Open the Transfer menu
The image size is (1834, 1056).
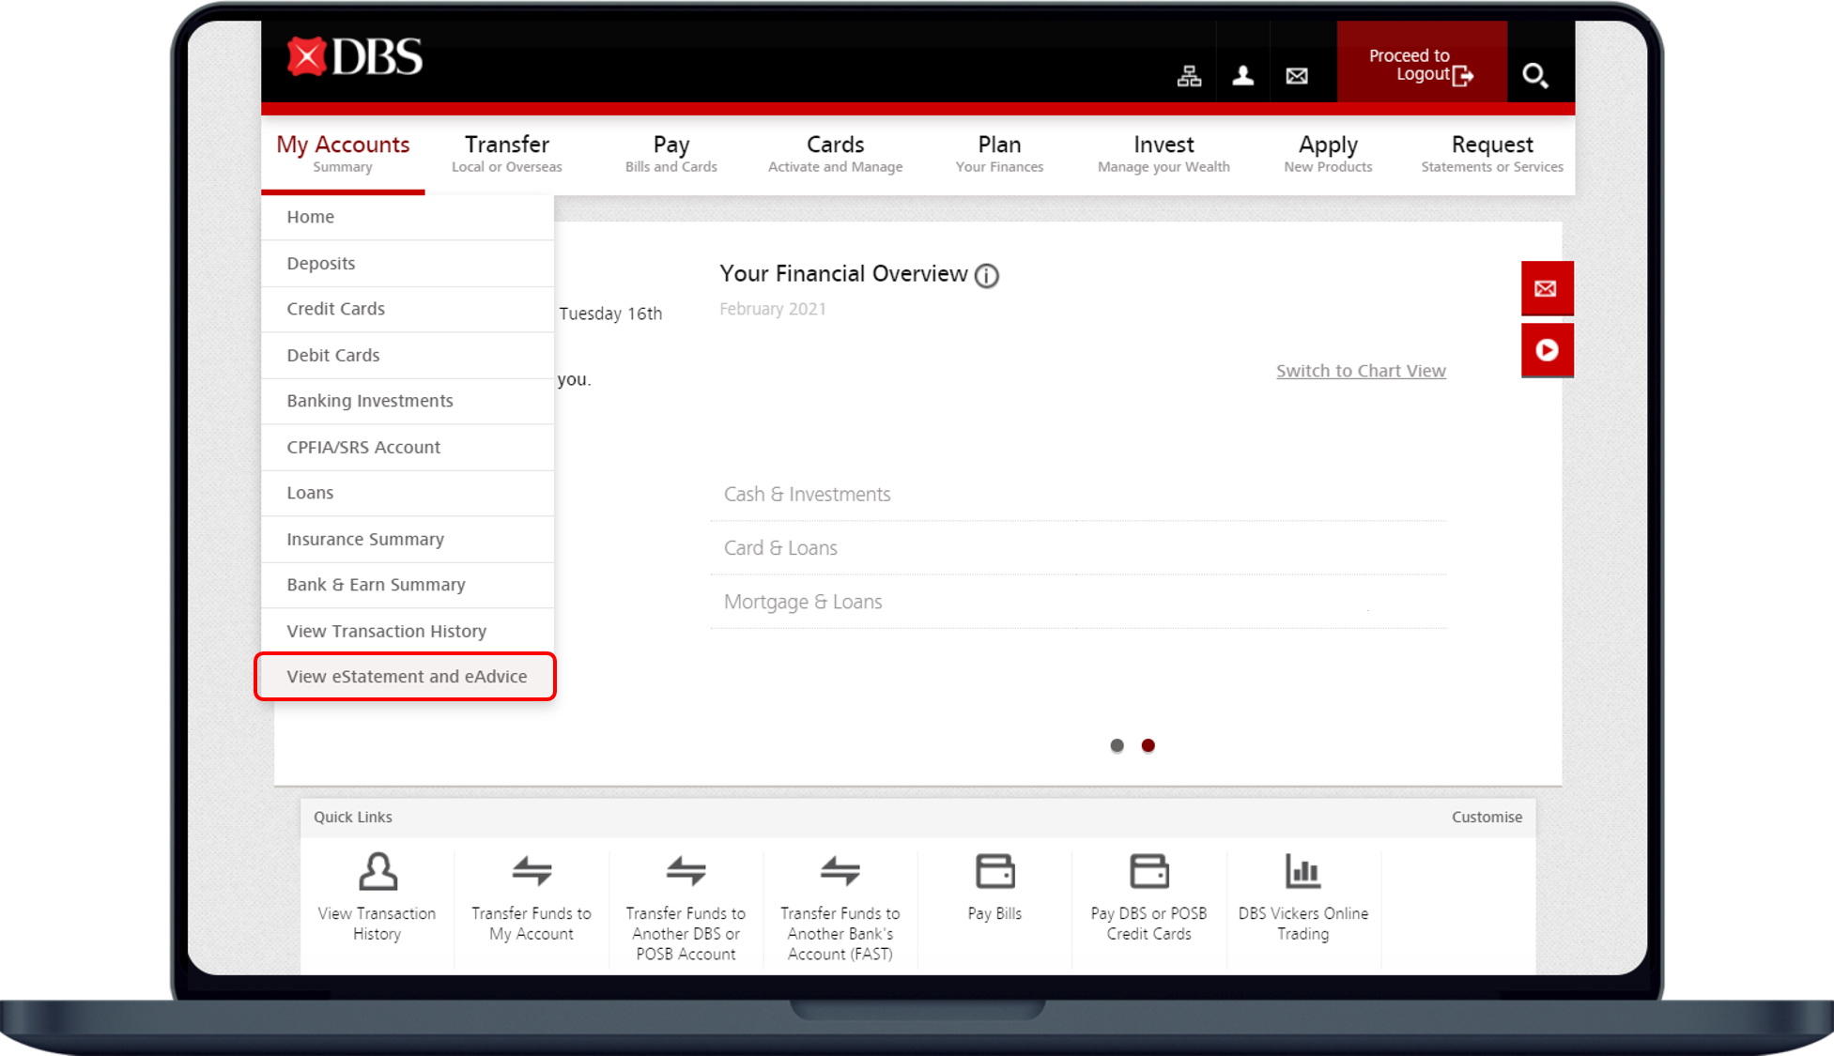pyautogui.click(x=507, y=154)
